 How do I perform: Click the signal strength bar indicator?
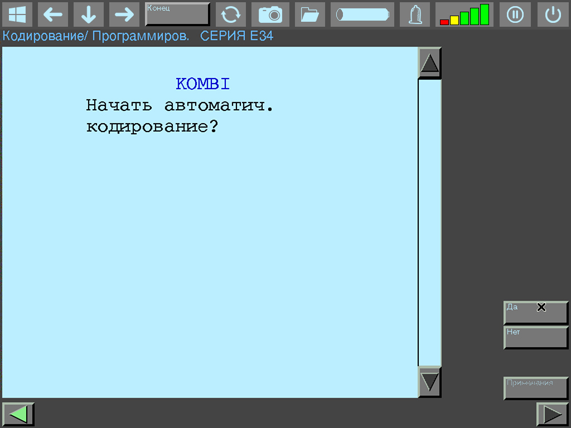464,14
